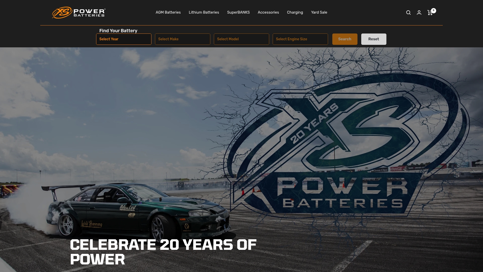483x272 pixels.
Task: Open Accessories menu
Action: (x=268, y=12)
